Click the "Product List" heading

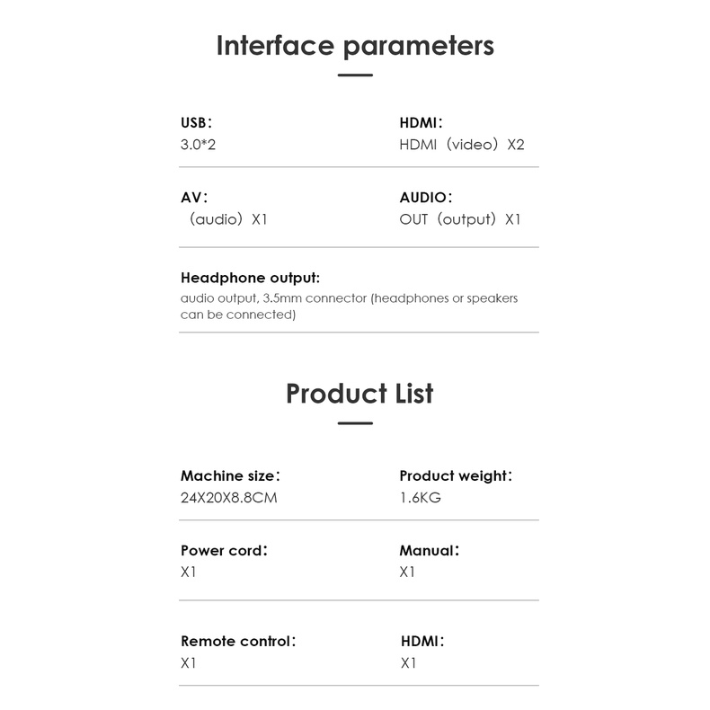point(359,394)
